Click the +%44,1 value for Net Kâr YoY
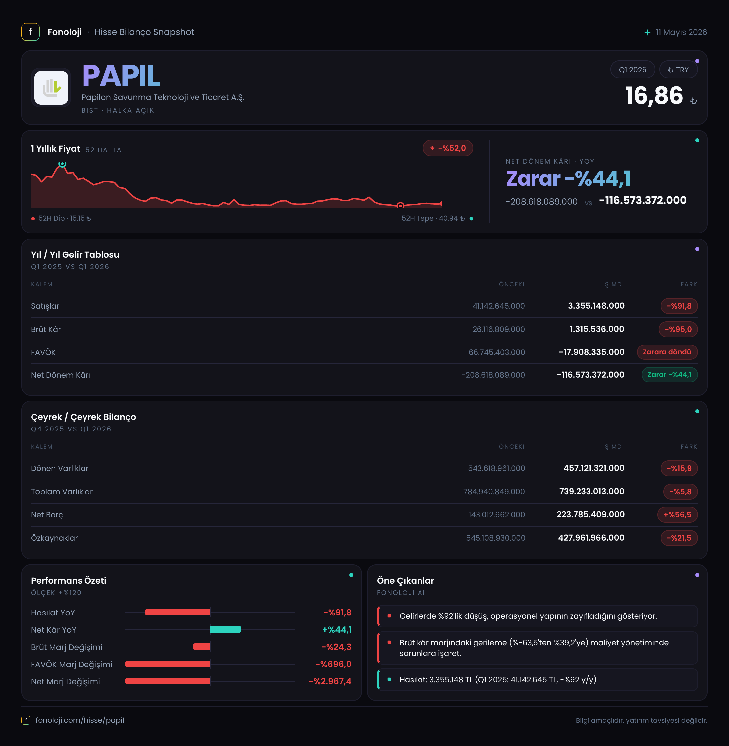 [x=337, y=630]
